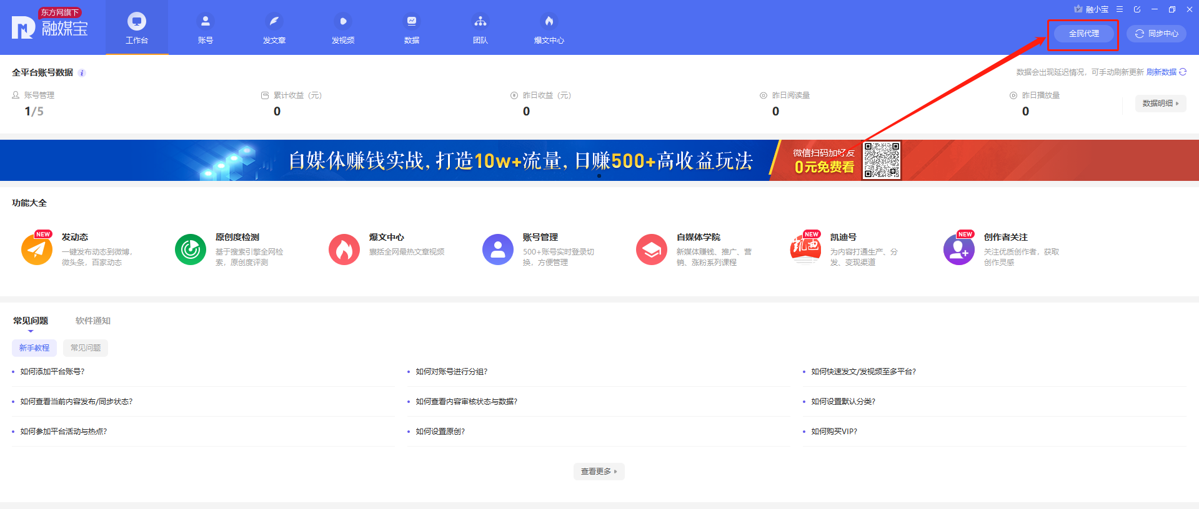
Task: Click the info icon beside 全平台账号数据
Action: 82,73
